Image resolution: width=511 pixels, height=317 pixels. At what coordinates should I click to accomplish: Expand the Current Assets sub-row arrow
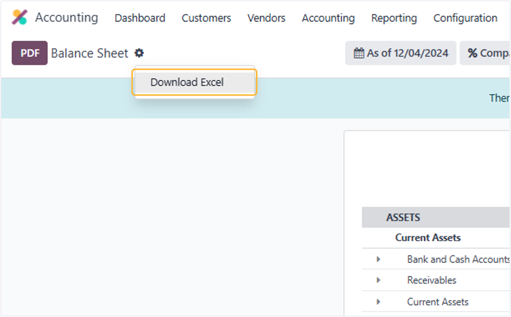point(378,302)
